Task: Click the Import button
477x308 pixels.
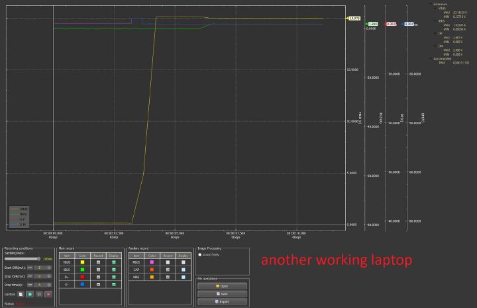Action: pos(222,301)
